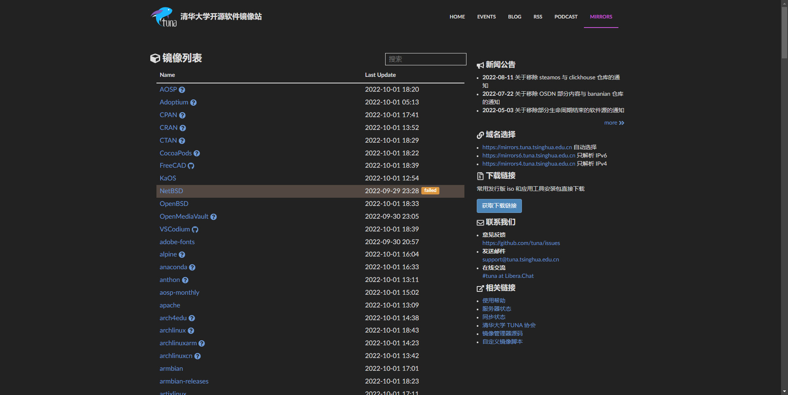Open the adobe-fonts mirror

[177, 242]
